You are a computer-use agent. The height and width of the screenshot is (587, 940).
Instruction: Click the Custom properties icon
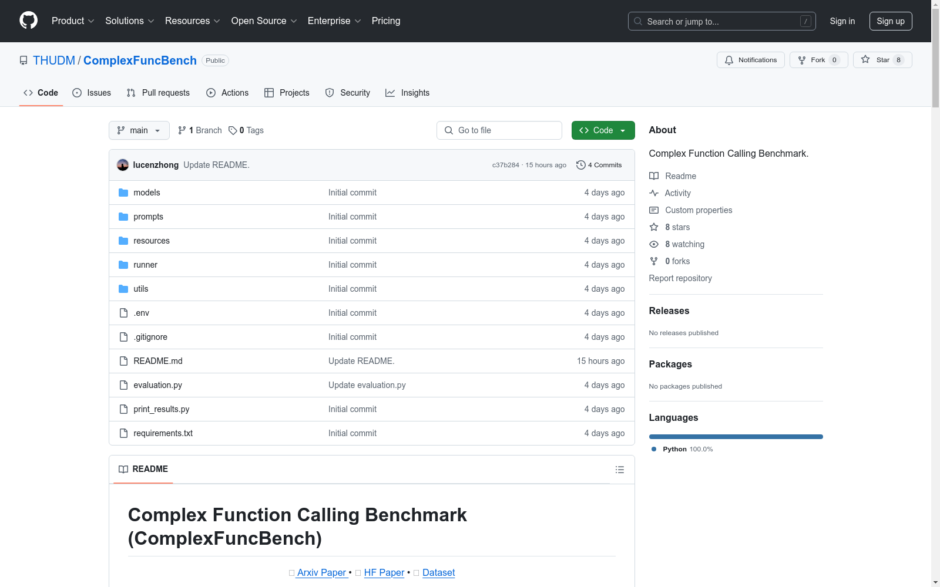(654, 210)
